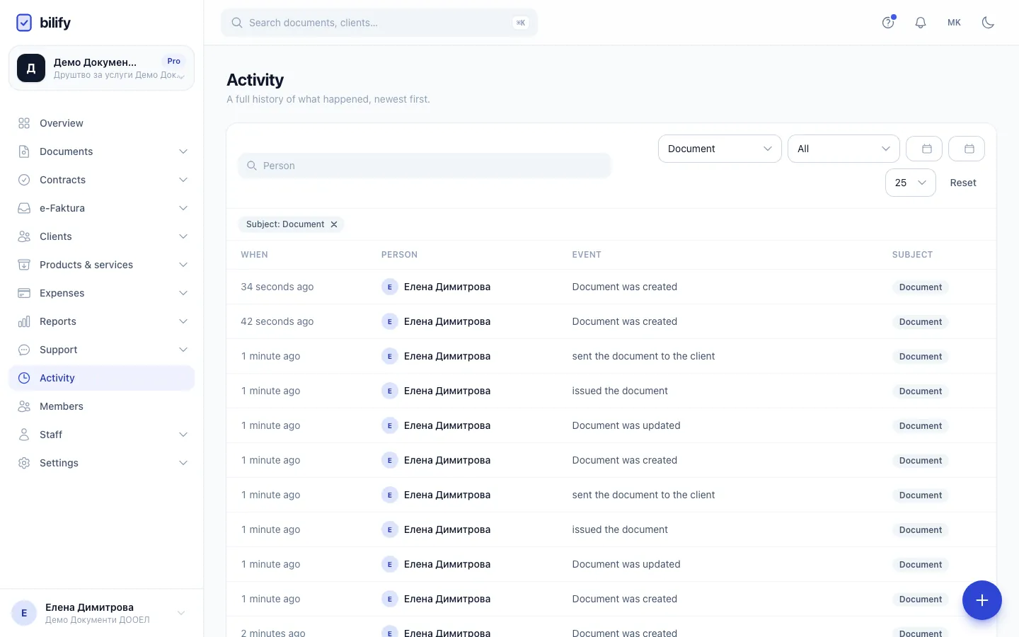The width and height of the screenshot is (1019, 637).
Task: Open the start date calendar picker
Action: point(927,149)
